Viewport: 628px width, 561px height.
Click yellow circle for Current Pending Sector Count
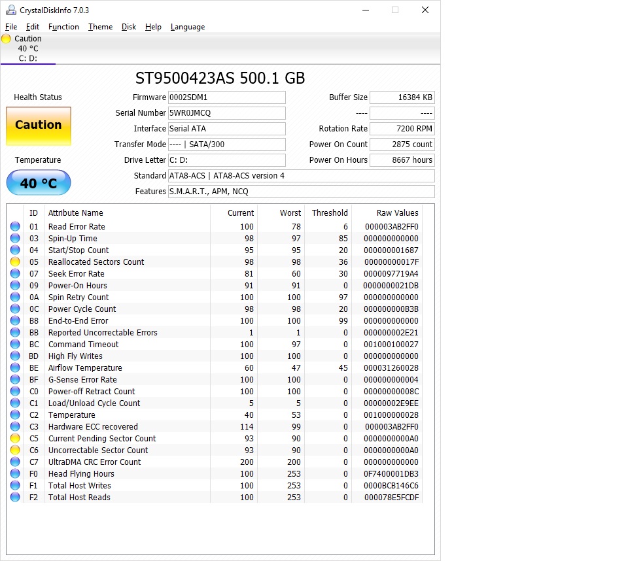coord(15,438)
